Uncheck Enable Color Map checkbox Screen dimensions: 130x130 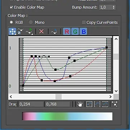click(12, 7)
